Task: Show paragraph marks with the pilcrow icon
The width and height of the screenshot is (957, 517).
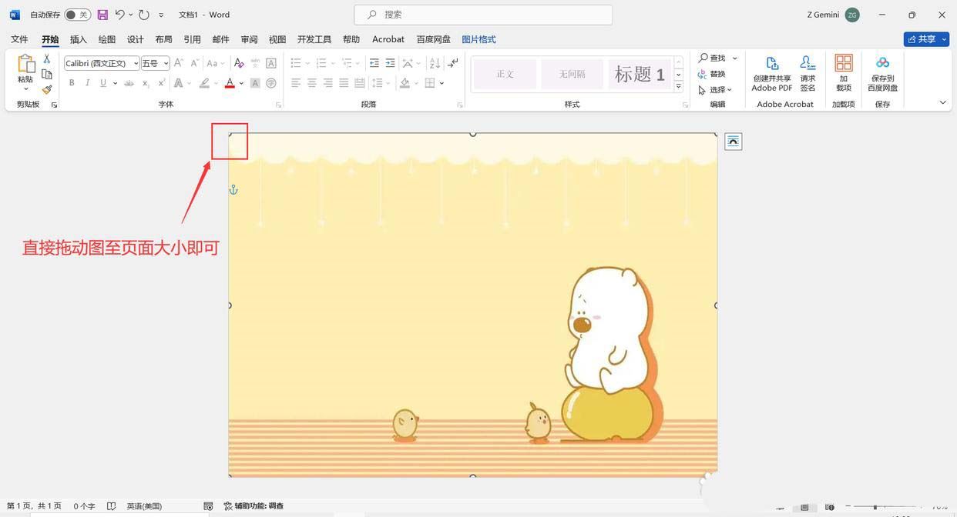Action: 454,63
